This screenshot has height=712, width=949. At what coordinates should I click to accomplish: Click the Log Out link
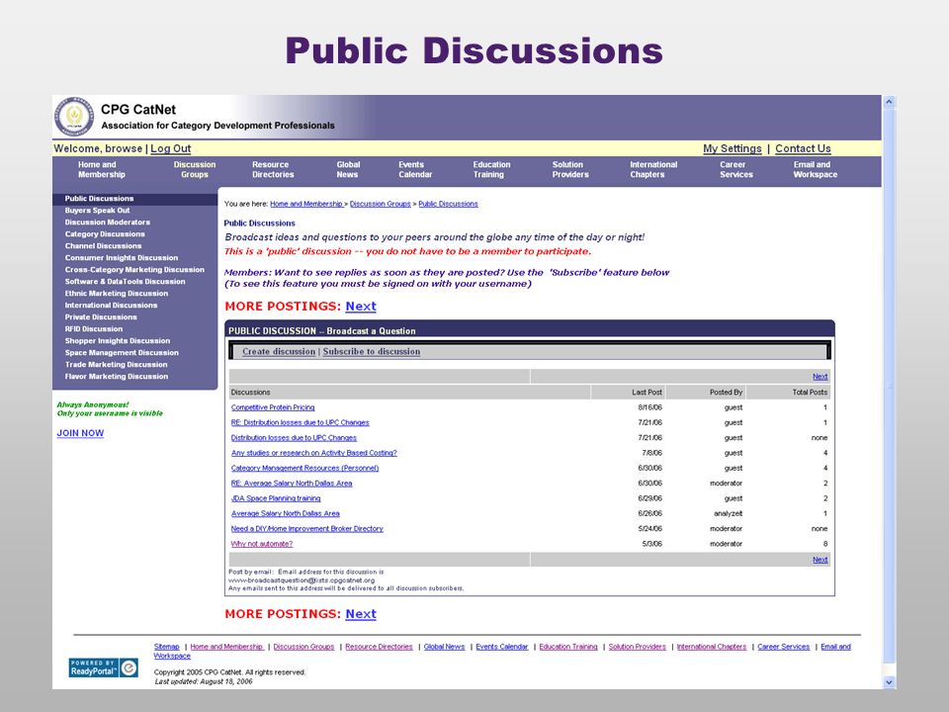coord(171,148)
